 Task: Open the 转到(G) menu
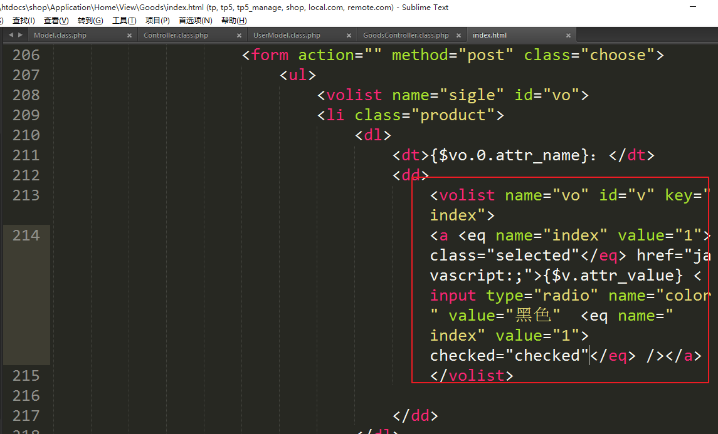tap(90, 21)
